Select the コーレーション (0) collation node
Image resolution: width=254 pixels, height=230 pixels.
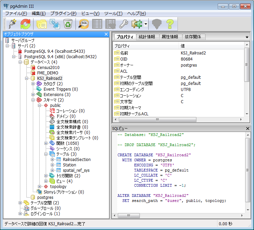70,111
